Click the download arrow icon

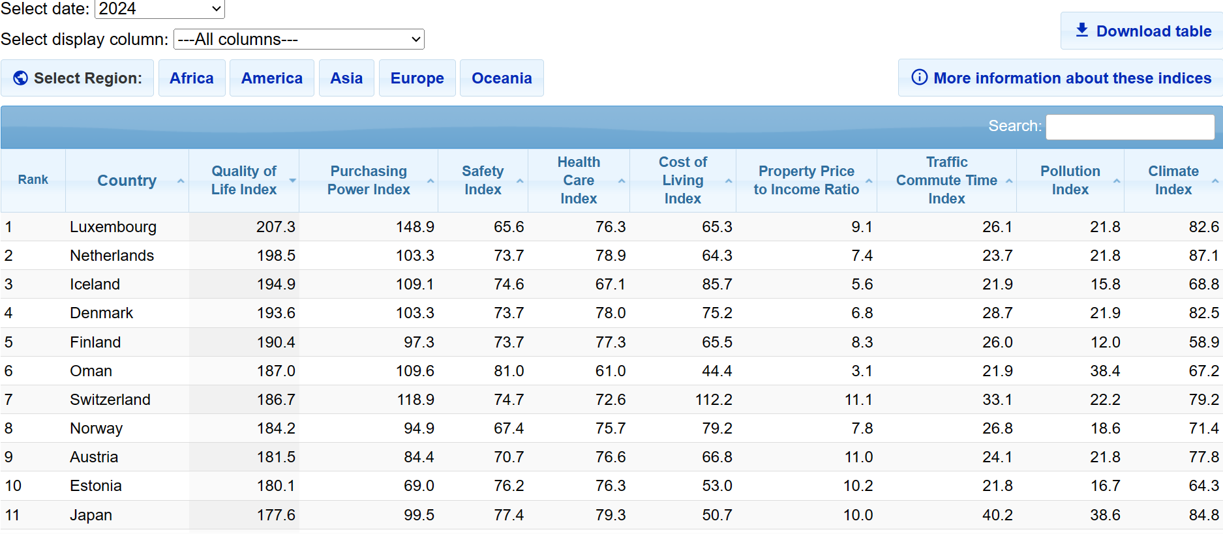[x=1081, y=30]
